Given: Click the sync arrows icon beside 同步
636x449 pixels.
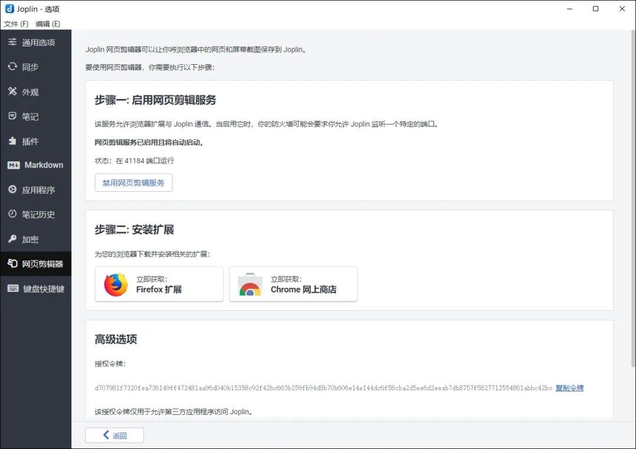Looking at the screenshot, I should point(12,67).
